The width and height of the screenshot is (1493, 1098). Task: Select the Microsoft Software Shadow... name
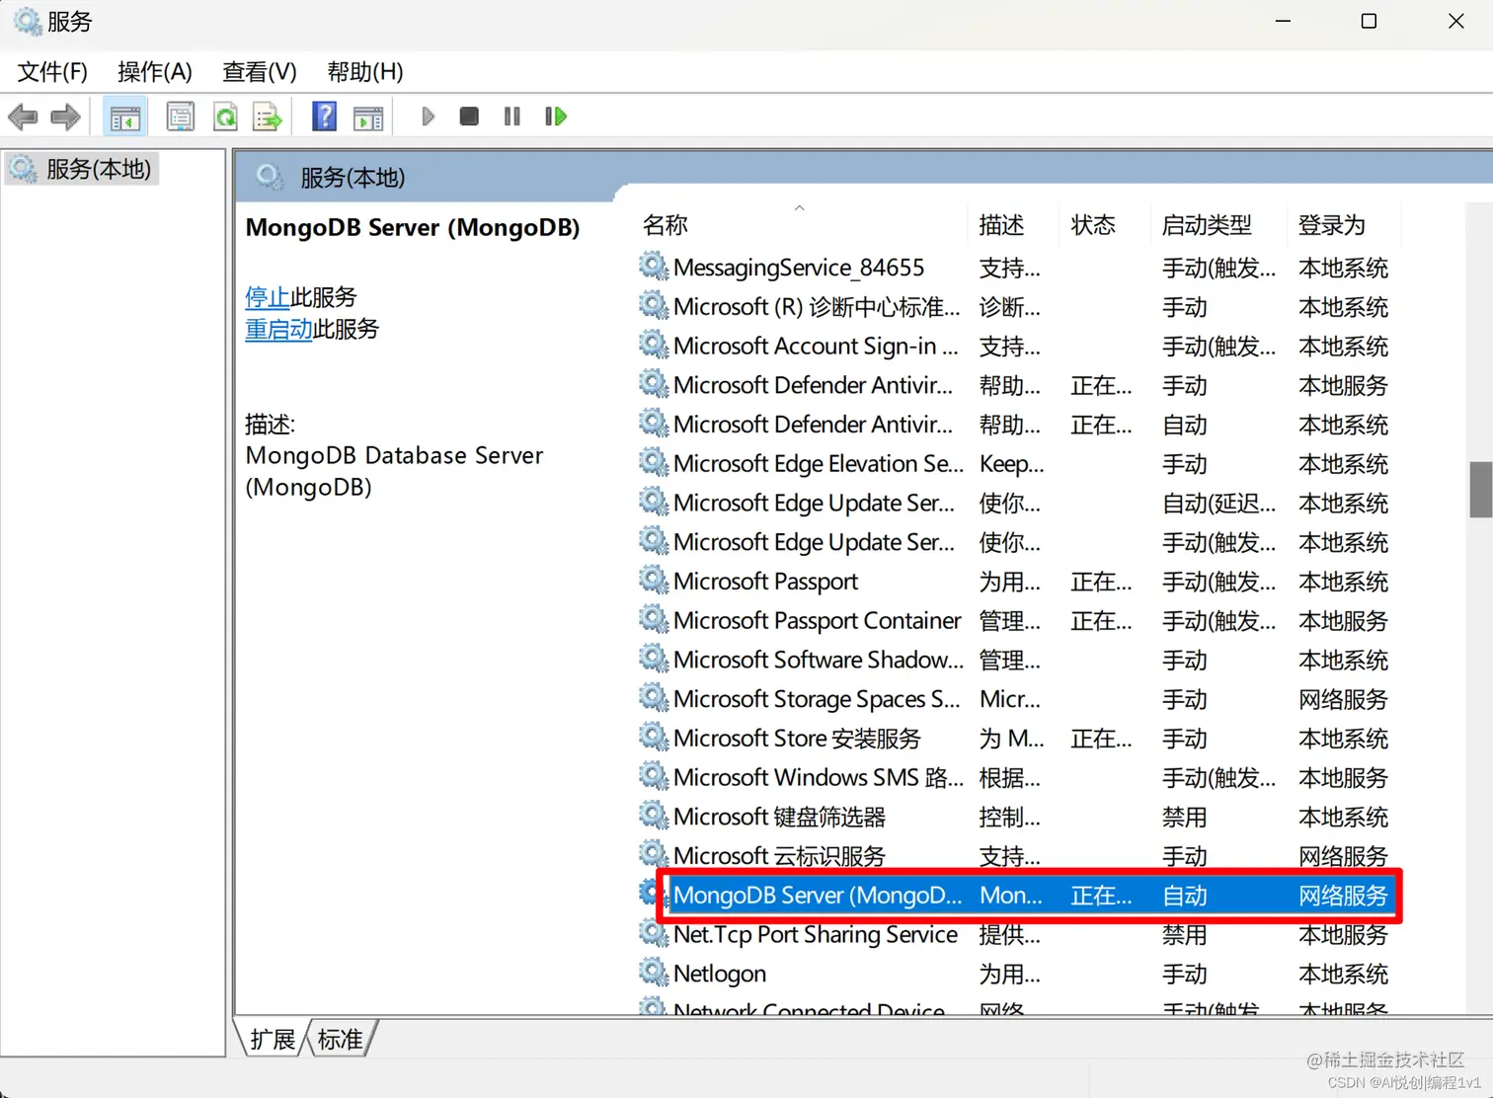pos(819,660)
